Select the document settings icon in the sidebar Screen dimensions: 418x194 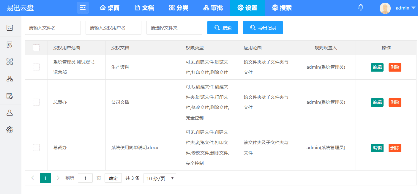coord(10,45)
